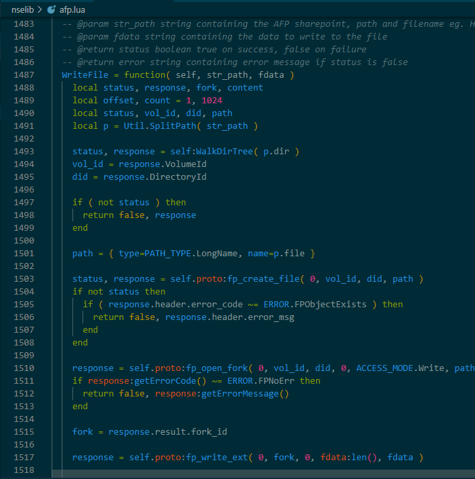Click 'response.VolumeId' on line 1494
The image size is (475, 479).
pyautogui.click(x=162, y=164)
